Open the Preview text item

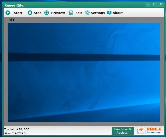tap(58, 13)
